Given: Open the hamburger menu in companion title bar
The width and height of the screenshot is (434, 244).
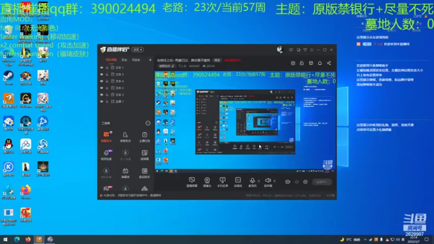Looking at the screenshot, I should click(x=311, y=50).
